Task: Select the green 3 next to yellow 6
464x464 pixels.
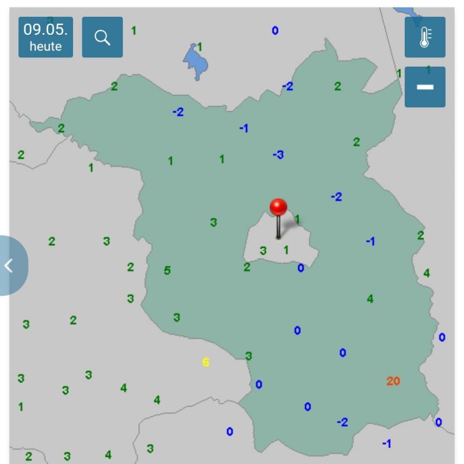Action: pyautogui.click(x=248, y=356)
